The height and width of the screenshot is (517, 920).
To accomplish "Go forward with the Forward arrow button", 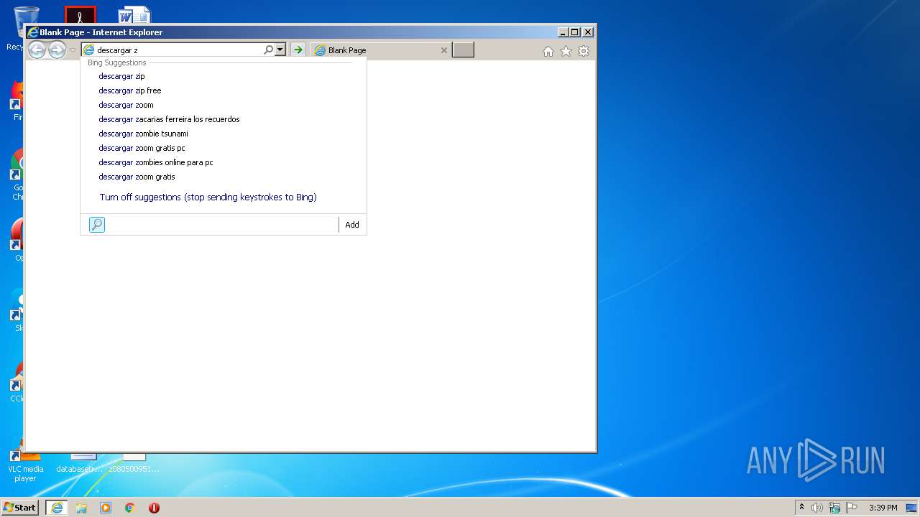I will (x=57, y=50).
